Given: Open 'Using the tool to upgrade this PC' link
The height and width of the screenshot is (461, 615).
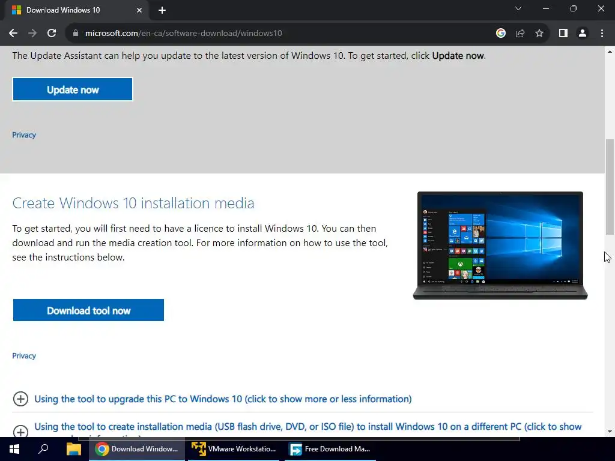Looking at the screenshot, I should pyautogui.click(x=223, y=399).
